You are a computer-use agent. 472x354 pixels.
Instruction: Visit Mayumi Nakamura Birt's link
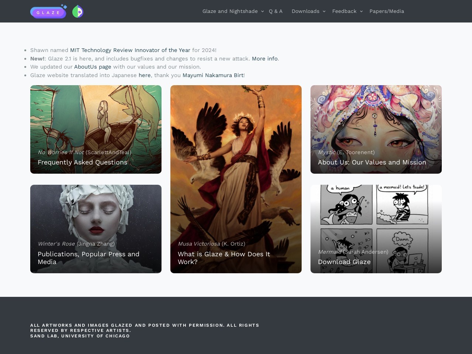[x=213, y=75]
